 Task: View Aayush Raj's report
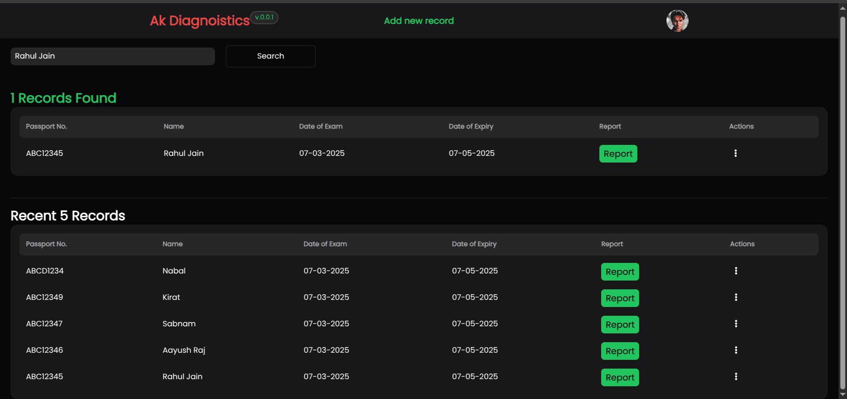[x=620, y=351]
